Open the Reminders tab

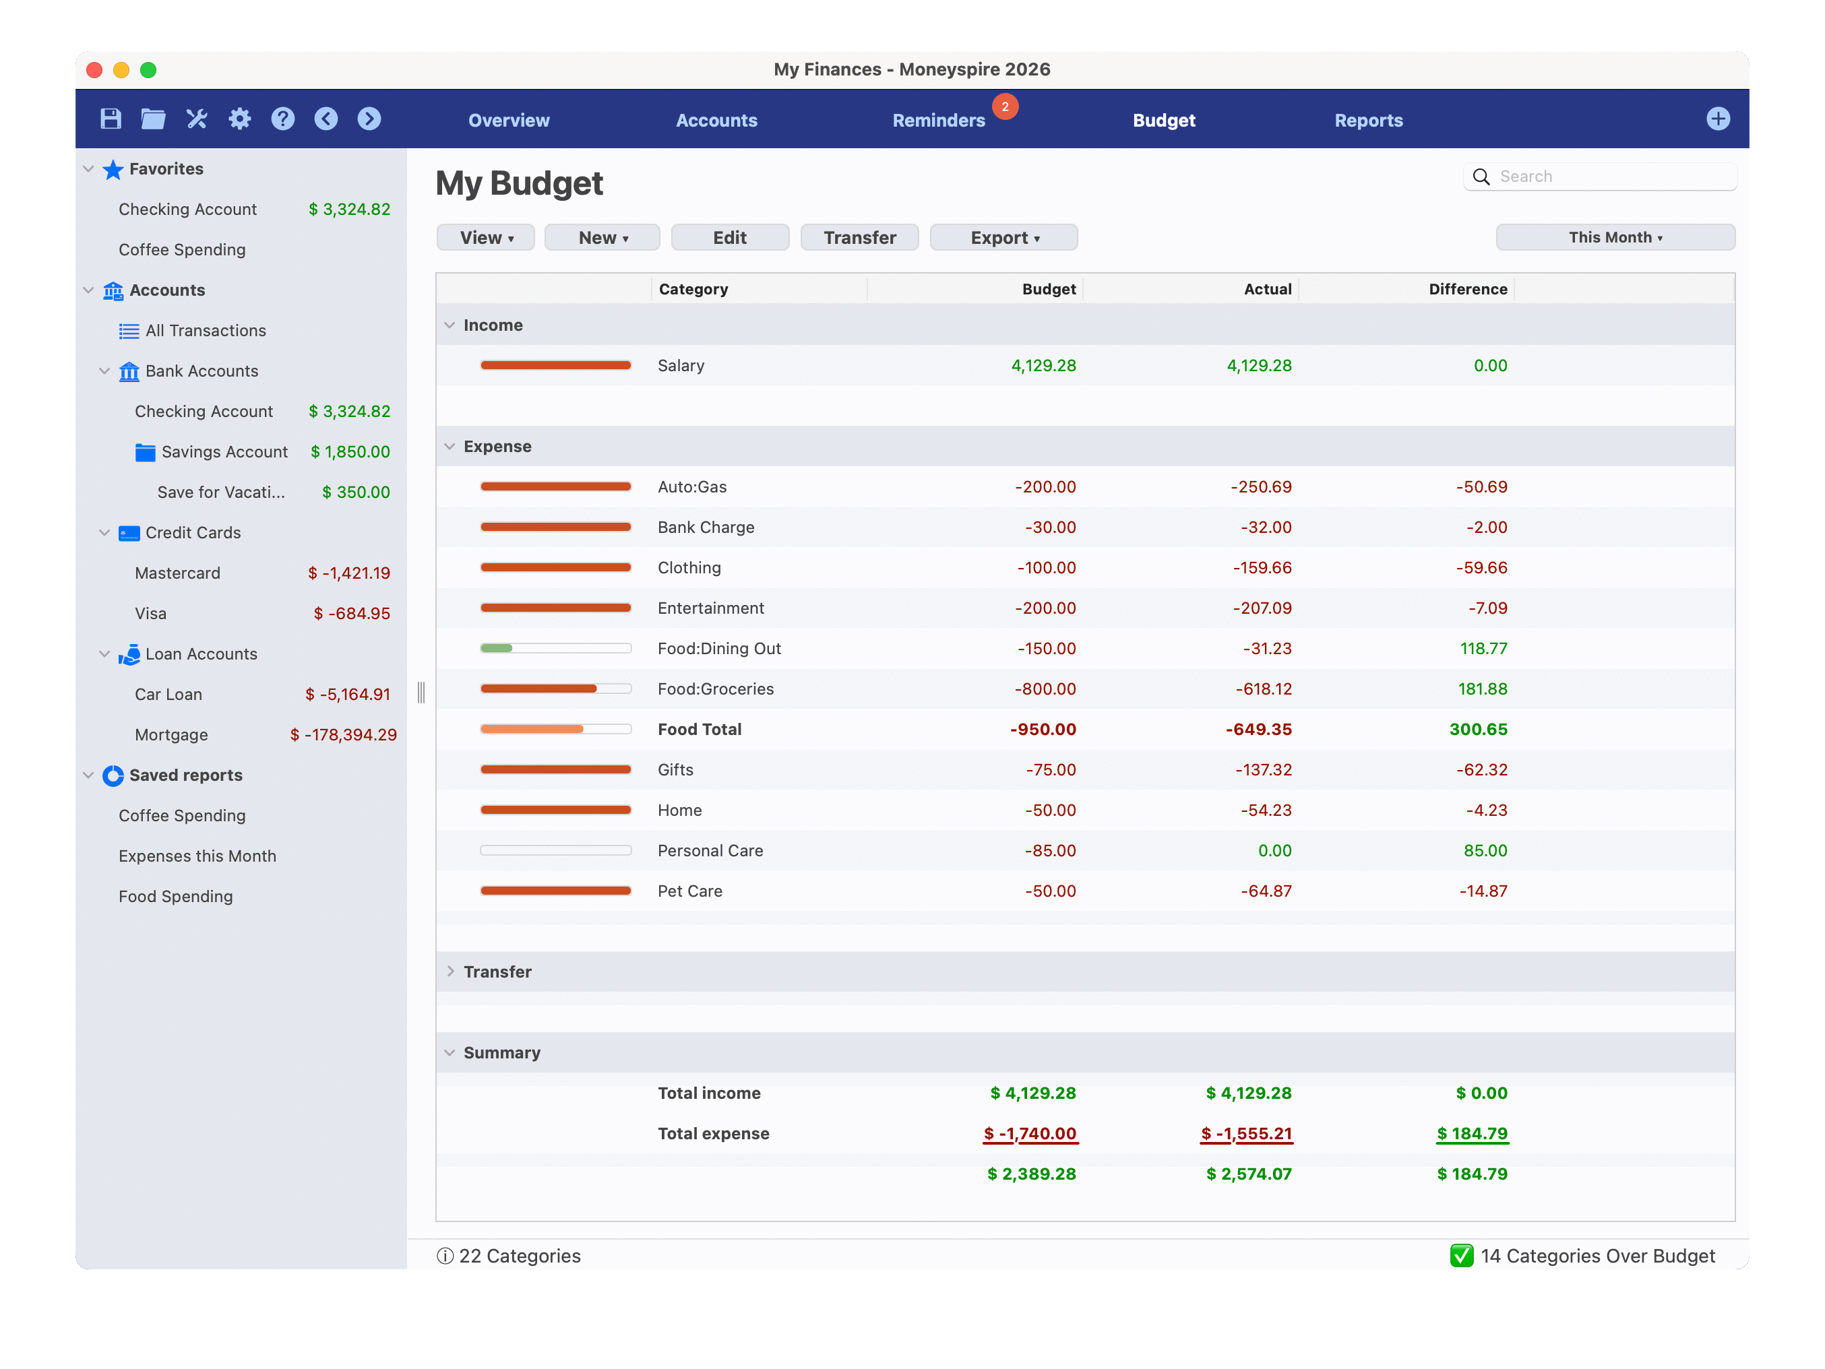point(938,121)
